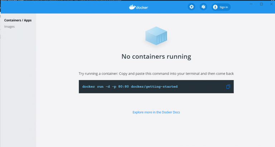275x147 pixels.
Task: Open Settings via the gear icon
Action: click(x=192, y=7)
